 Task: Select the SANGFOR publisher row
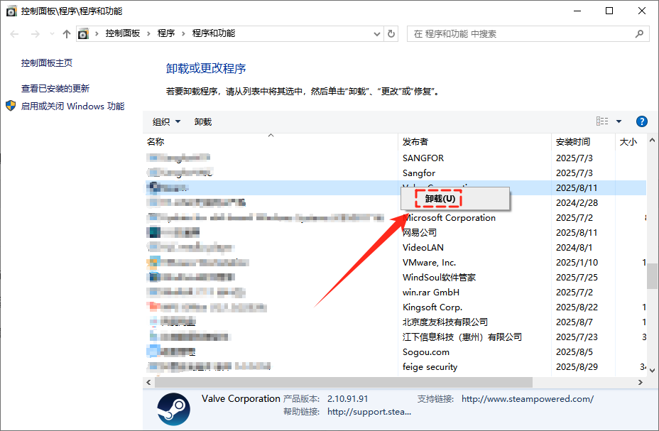click(395, 158)
